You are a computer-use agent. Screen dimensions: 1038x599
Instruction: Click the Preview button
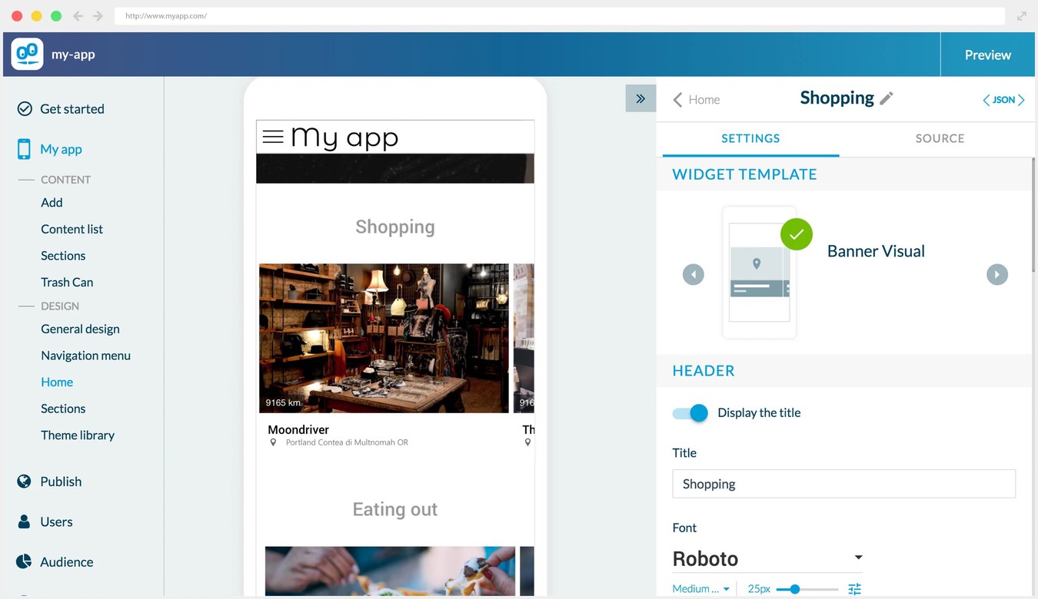[x=987, y=55]
